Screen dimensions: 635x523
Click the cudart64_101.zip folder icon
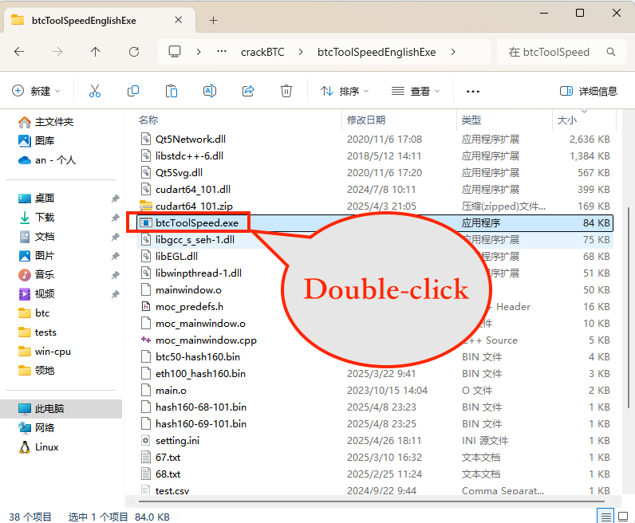[x=145, y=206]
